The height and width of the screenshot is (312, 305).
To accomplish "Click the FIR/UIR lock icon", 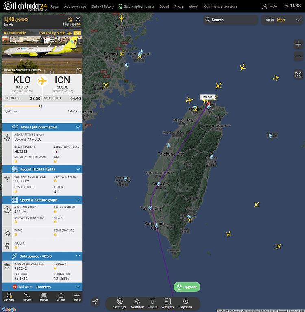I will pos(16,247).
